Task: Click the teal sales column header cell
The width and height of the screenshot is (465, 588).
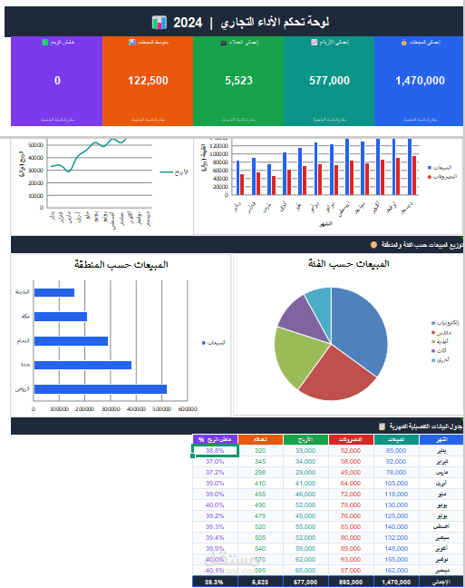Action: 396,439
